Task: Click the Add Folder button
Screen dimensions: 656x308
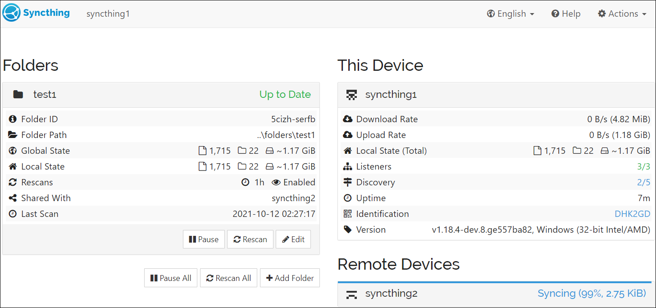Action: (290, 278)
